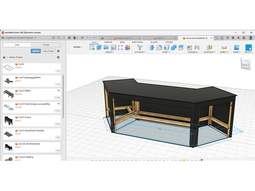Open data panel settings gear

58,51
